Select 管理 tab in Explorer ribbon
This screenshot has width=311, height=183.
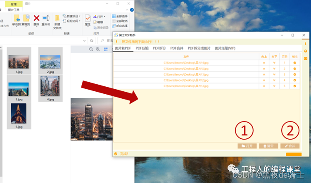14,4
